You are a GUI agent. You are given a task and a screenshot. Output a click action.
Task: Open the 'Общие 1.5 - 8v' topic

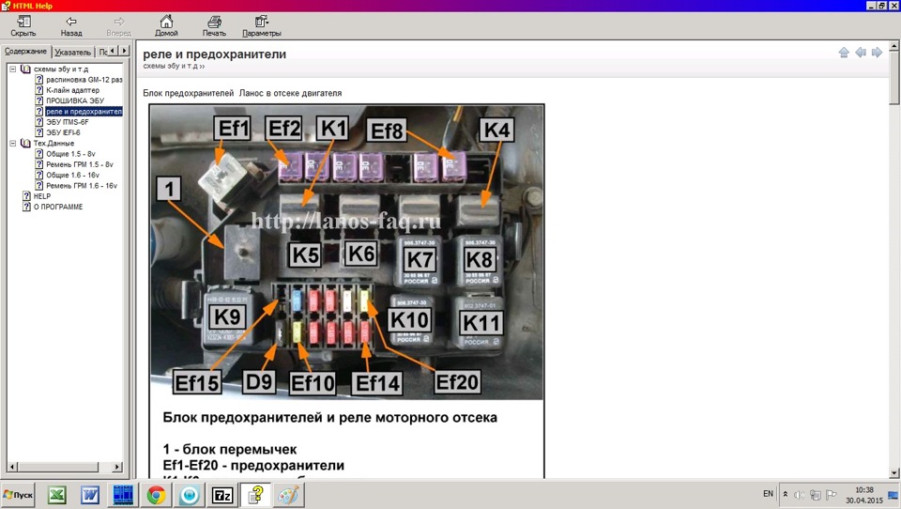(70, 154)
